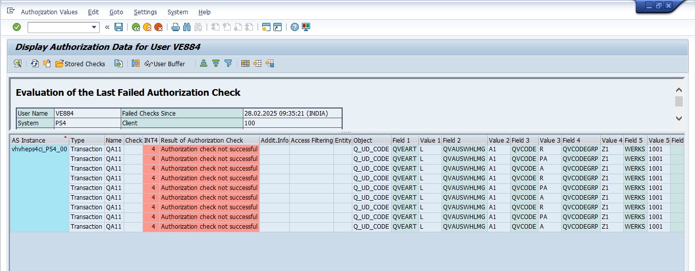695x271 pixels.
Task: Click the red Cancel icon
Action: (158, 27)
